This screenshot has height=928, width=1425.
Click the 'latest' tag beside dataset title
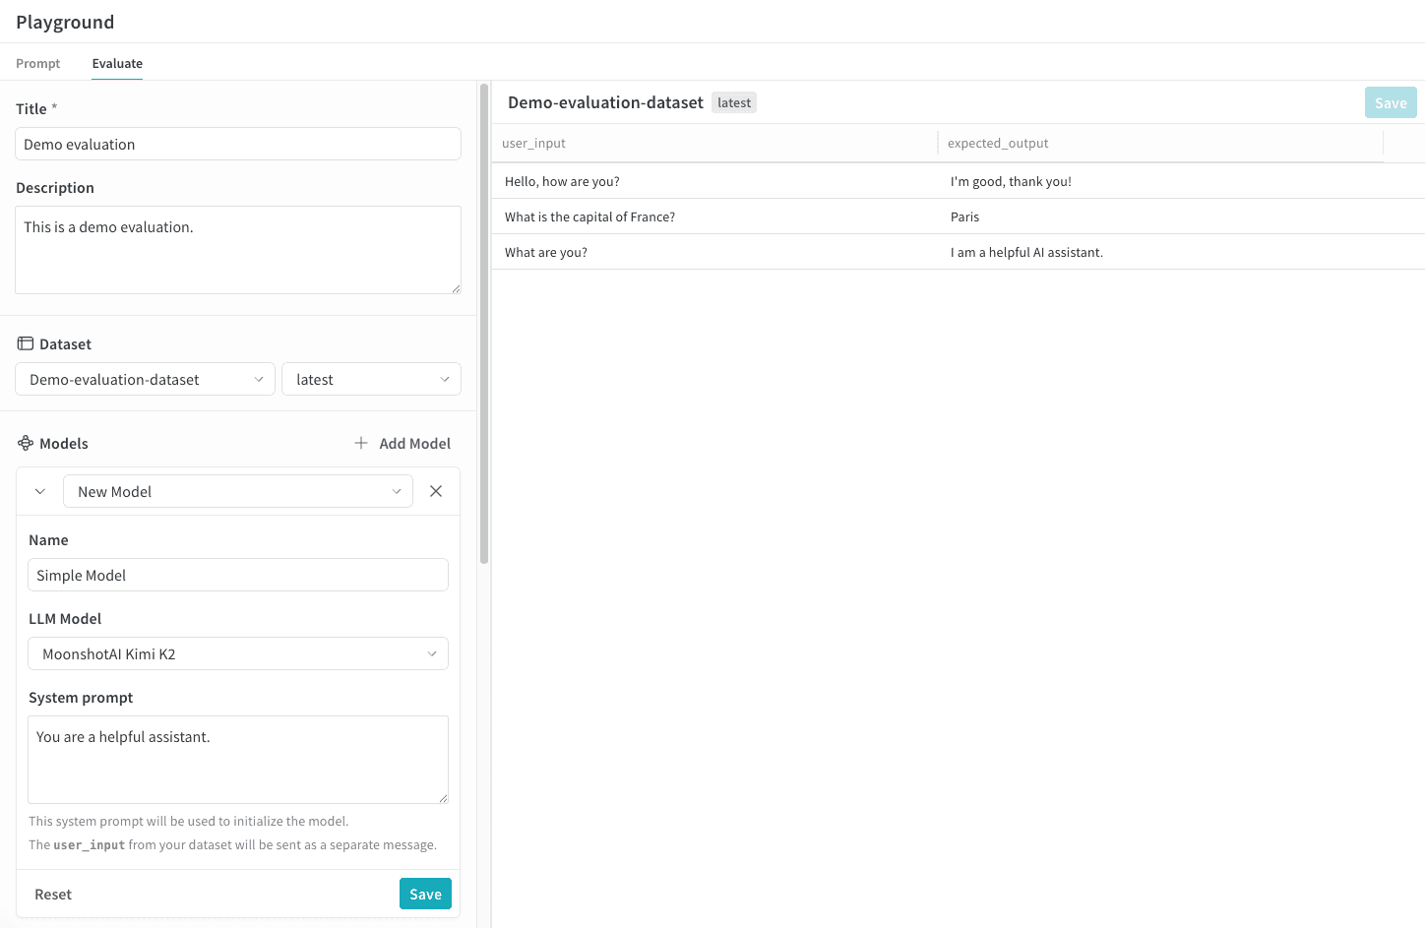tap(734, 102)
